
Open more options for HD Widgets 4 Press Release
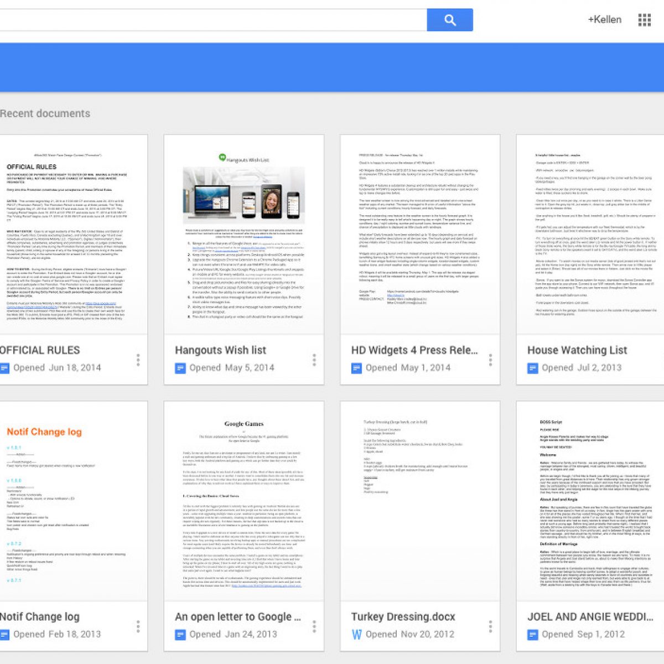[490, 360]
